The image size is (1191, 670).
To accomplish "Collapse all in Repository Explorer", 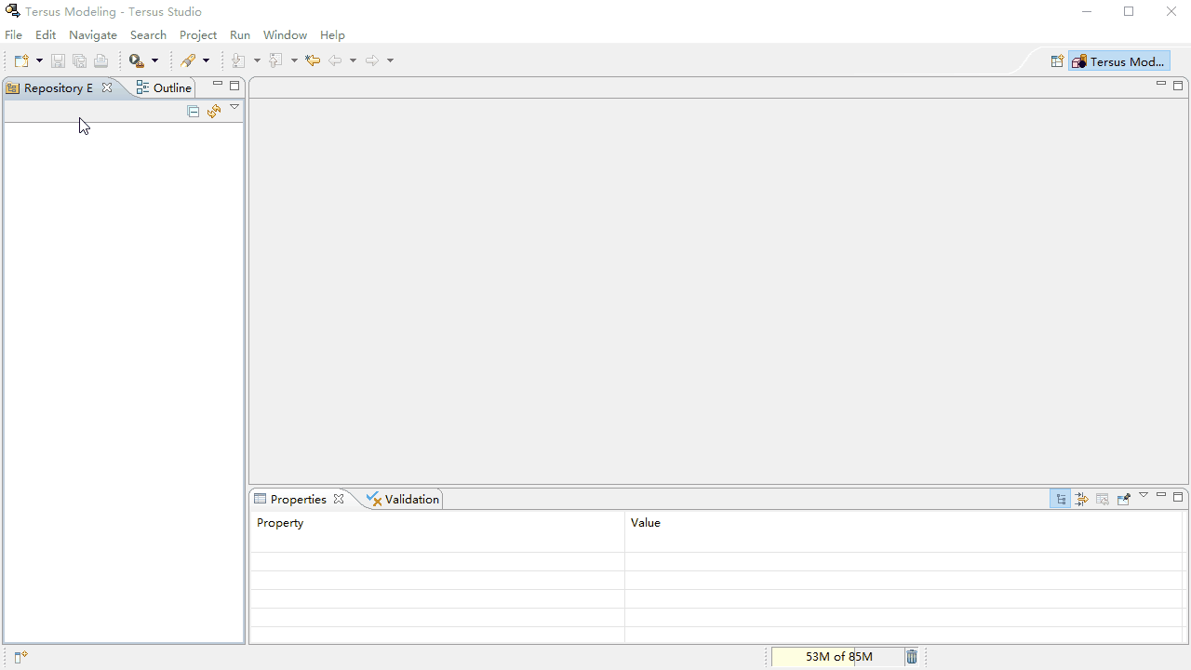I will pyautogui.click(x=194, y=111).
